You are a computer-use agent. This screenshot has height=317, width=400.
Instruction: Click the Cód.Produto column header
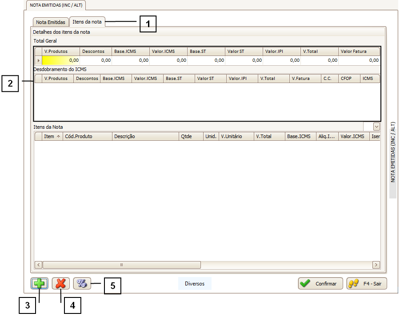point(87,136)
